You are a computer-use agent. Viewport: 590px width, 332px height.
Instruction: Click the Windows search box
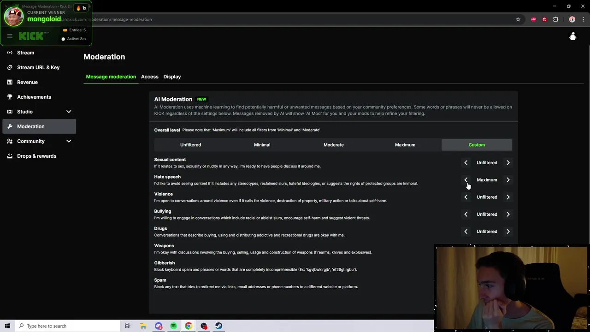pos(67,326)
